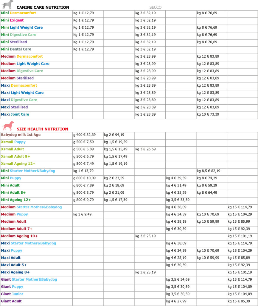
Task: Select the Mini Adult 8+ label
Action: pyautogui.click(x=13, y=192)
